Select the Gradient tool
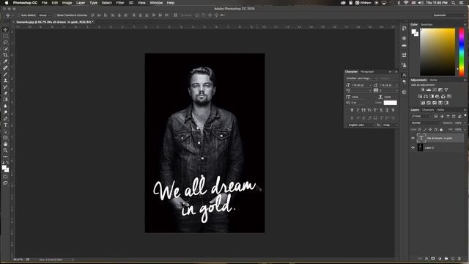The height and width of the screenshot is (264, 469). point(5,100)
